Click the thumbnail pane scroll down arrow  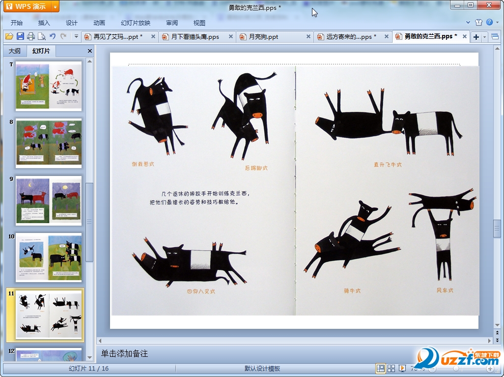coord(90,357)
